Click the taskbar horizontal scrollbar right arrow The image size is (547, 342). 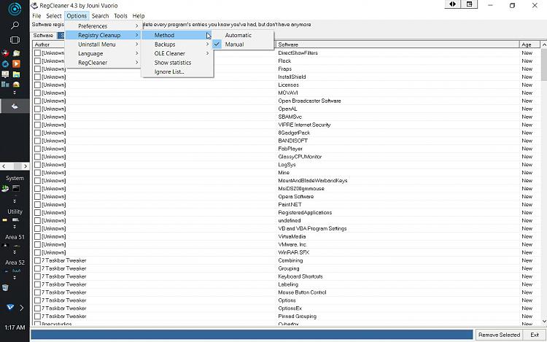click(x=26, y=166)
